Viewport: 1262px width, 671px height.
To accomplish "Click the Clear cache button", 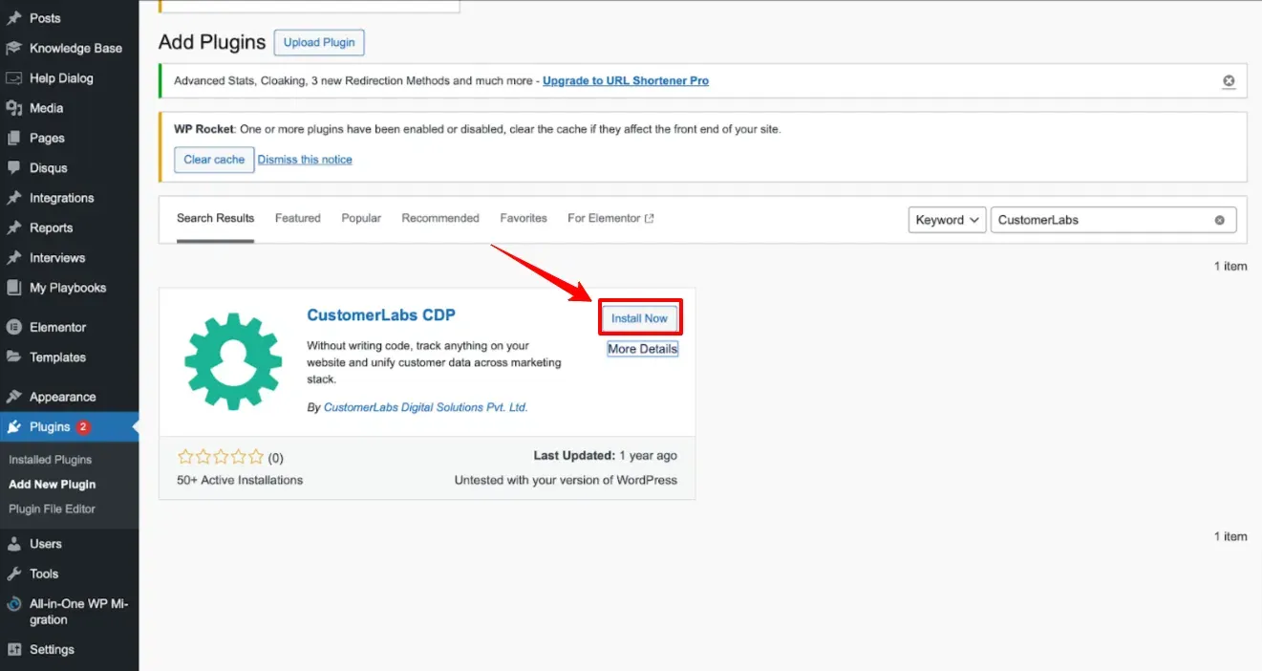I will pyautogui.click(x=214, y=160).
